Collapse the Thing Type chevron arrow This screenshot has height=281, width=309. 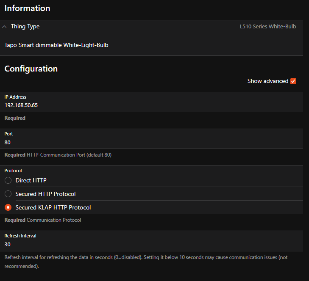[x=4, y=27]
